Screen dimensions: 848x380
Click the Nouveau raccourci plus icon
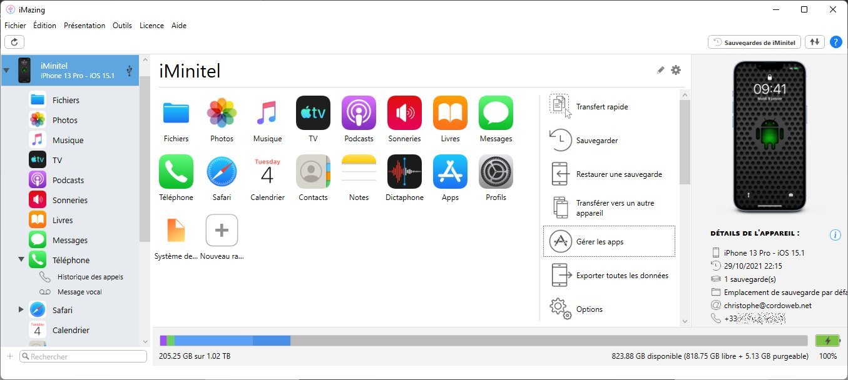pyautogui.click(x=222, y=231)
